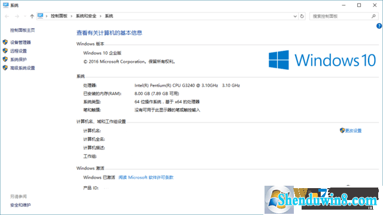Click the expander arrow after the computer icon
Viewport: 383px width, 215px height.
click(x=47, y=16)
